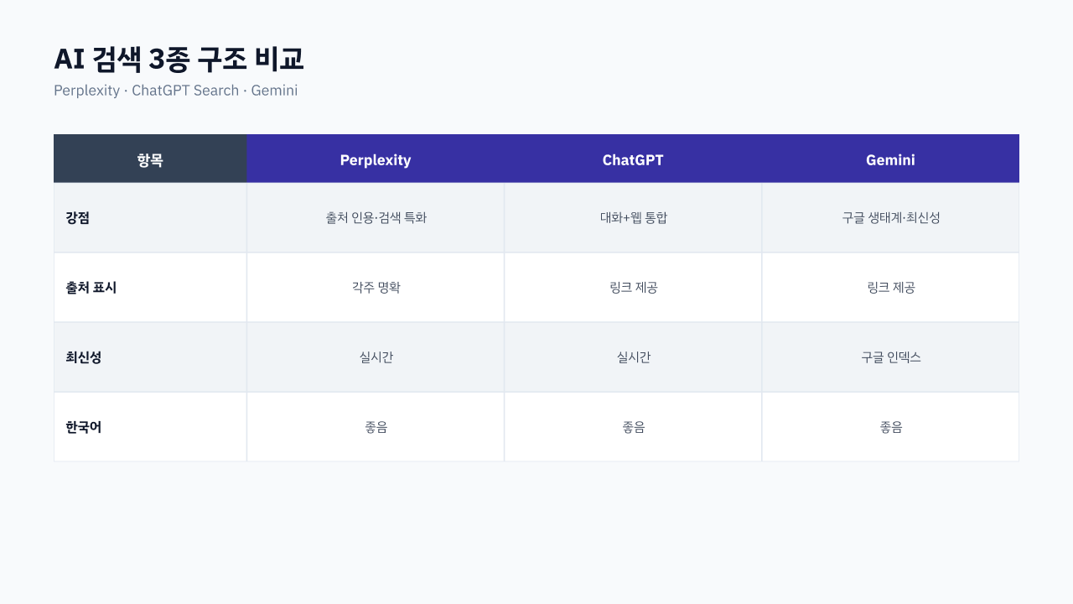Select the Gemini column header
1073x604 pixels.
click(x=890, y=159)
